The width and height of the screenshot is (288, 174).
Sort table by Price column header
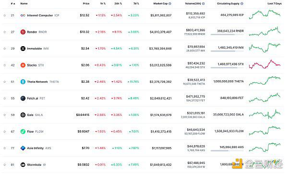point(86,3)
